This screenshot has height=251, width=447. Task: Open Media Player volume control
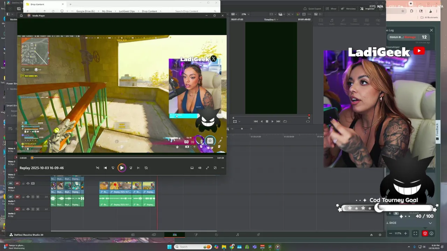click(x=199, y=168)
